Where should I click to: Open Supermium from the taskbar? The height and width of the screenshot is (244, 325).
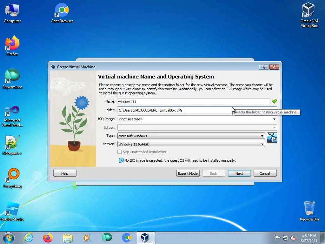[107, 238]
